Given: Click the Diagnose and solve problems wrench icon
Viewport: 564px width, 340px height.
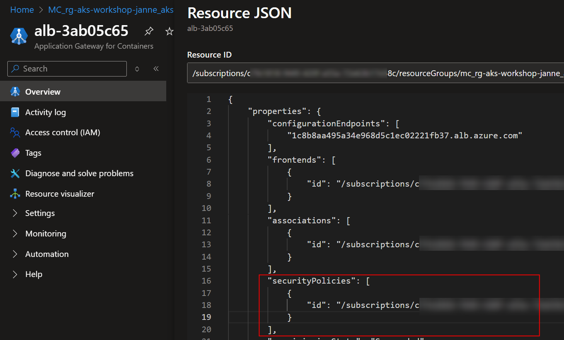Looking at the screenshot, I should click(15, 173).
